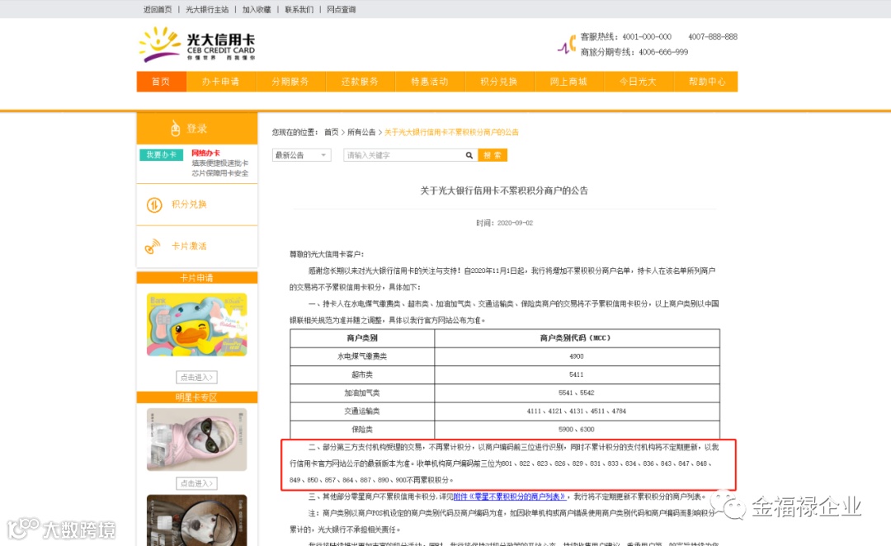891x546 pixels.
Task: Click the 积分兑换 sidebar circle icon
Action: 154,205
